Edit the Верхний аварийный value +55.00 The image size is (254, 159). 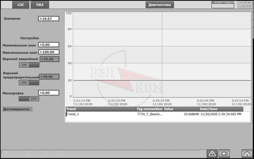pos(50,59)
